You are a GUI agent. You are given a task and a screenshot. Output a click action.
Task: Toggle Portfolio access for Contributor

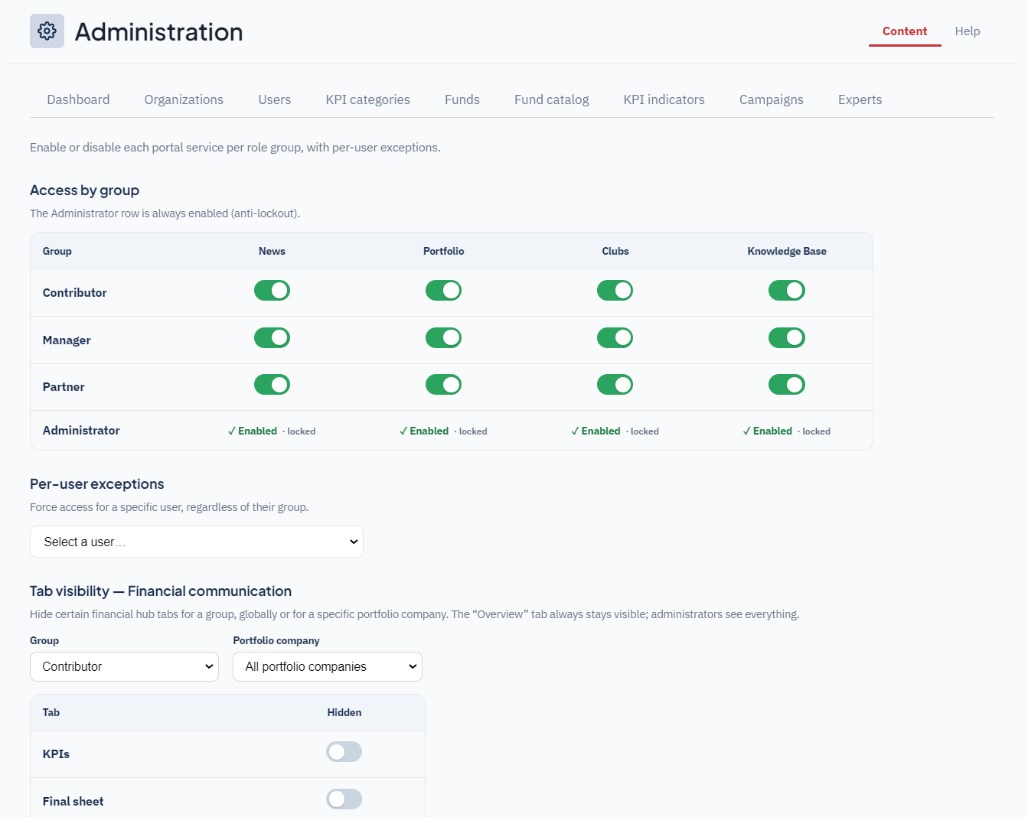[443, 291]
